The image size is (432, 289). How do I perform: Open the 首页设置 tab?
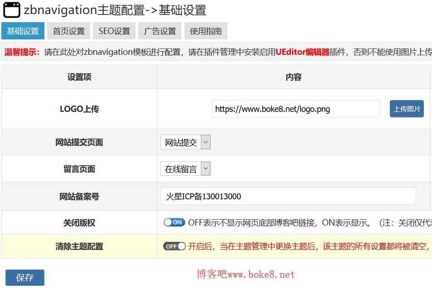point(68,31)
